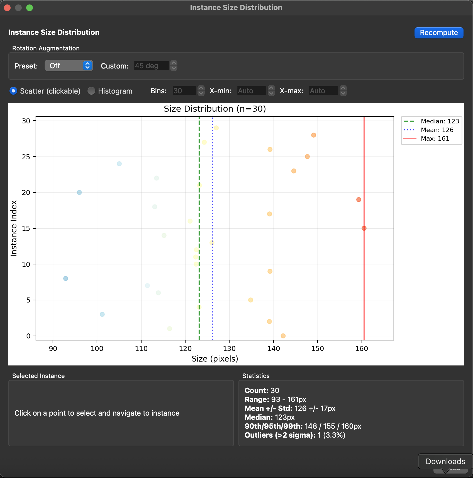Select the red max-size point at index 15
The width and height of the screenshot is (473, 478).
point(364,228)
